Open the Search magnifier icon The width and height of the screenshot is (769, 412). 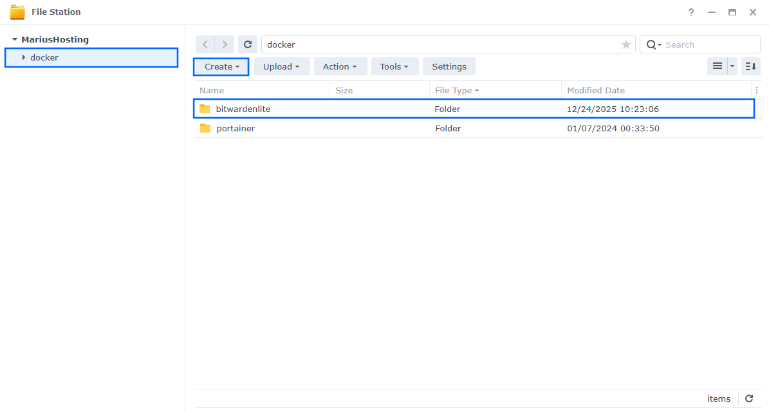(x=653, y=44)
